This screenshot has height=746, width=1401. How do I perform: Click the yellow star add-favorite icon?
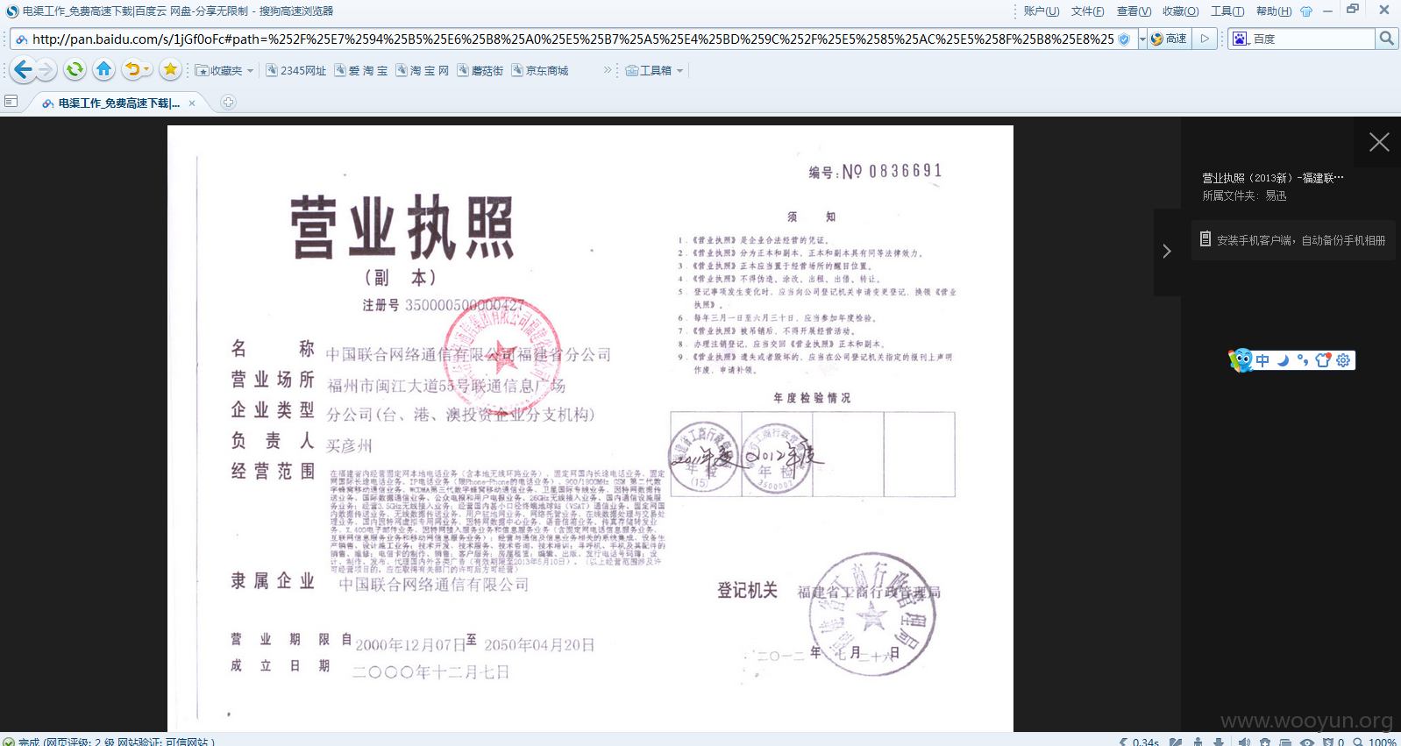click(170, 69)
